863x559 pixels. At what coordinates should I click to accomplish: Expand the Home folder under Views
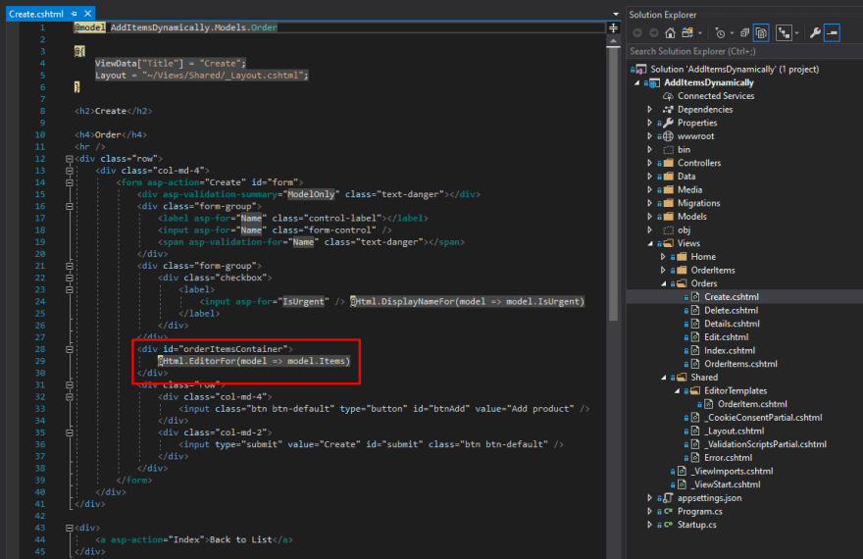point(663,256)
